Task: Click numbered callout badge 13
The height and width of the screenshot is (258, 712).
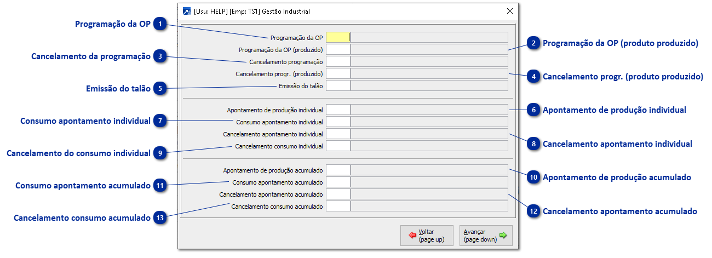Action: tap(160, 218)
